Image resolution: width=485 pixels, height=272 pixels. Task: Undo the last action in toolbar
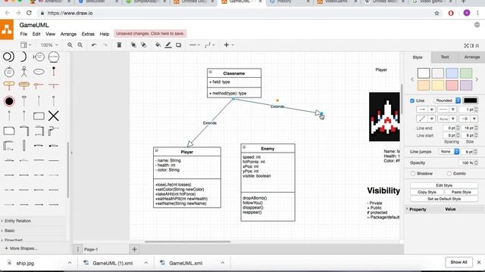tap(94, 45)
